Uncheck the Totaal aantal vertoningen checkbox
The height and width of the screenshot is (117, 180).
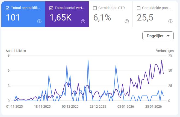pyautogui.click(x=51, y=8)
